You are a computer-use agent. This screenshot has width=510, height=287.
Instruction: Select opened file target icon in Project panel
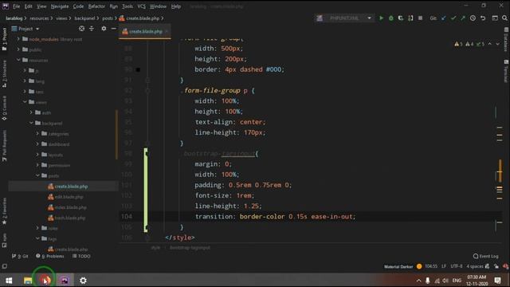point(81,29)
